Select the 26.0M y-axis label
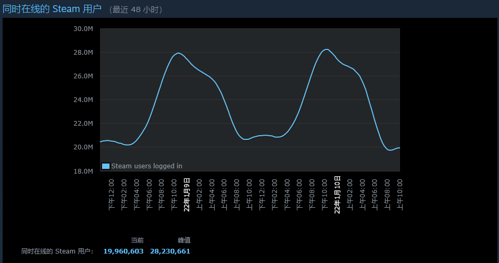499x263 pixels. coord(83,76)
